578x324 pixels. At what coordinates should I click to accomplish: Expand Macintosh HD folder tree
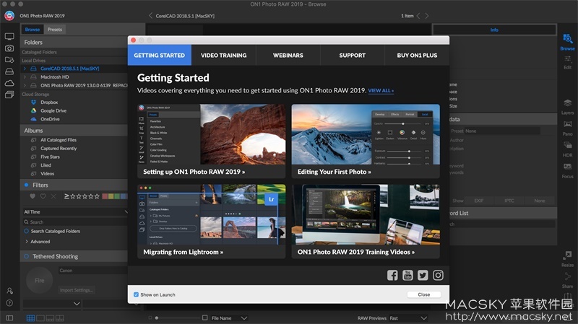[x=25, y=77]
